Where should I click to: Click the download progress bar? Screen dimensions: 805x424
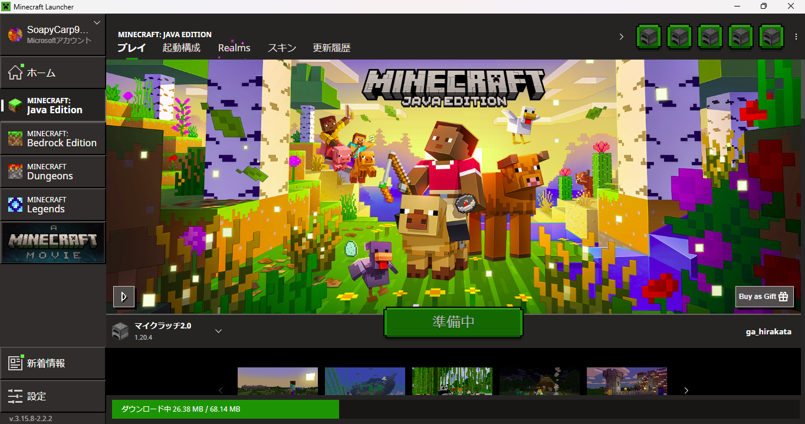[x=455, y=409]
